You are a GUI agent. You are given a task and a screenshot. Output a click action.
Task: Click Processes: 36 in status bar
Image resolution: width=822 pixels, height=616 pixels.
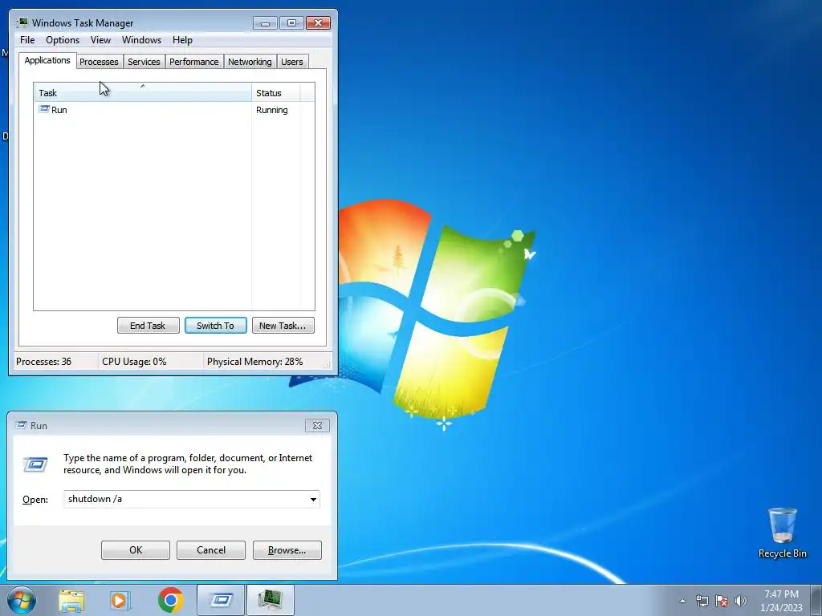(44, 362)
